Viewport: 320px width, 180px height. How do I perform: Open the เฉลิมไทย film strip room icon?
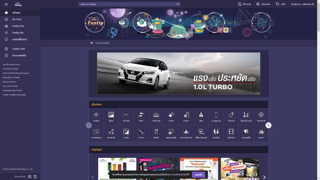coord(231,131)
